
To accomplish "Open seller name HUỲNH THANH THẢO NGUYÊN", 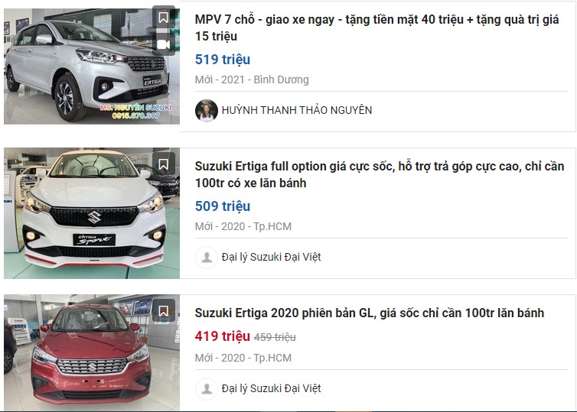I will pyautogui.click(x=297, y=110).
